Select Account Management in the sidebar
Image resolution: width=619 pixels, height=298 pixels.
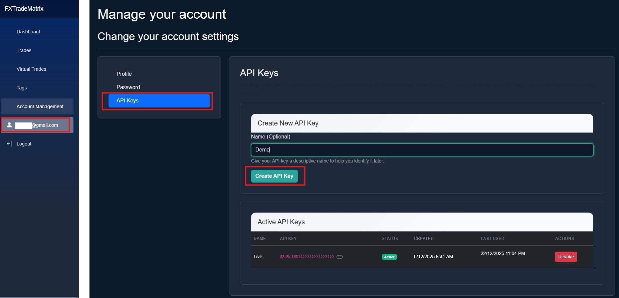point(40,106)
